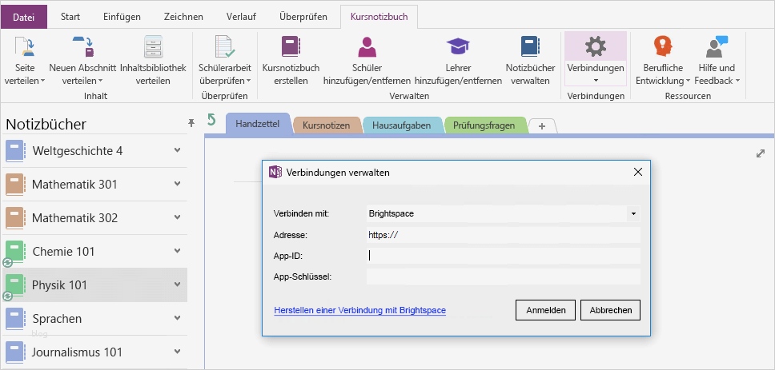This screenshot has width=775, height=370.
Task: Click into the App-ID field
Action: [x=503, y=256]
